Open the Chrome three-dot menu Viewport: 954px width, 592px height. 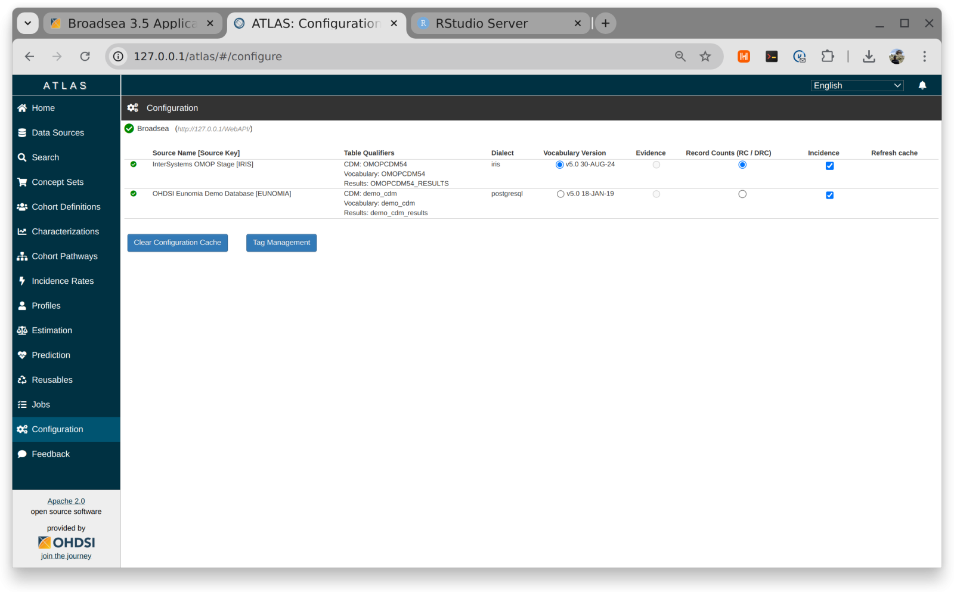924,56
